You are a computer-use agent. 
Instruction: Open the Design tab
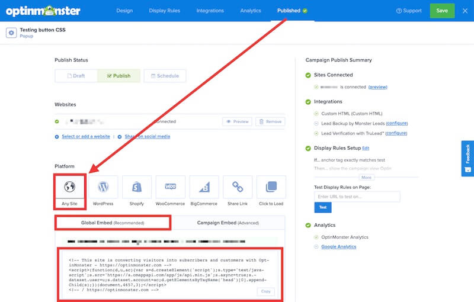tap(124, 11)
